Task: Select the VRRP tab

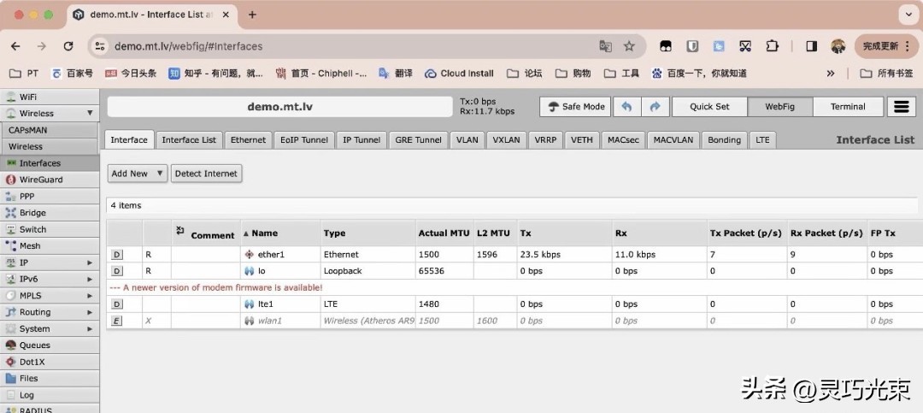Action: click(x=545, y=139)
